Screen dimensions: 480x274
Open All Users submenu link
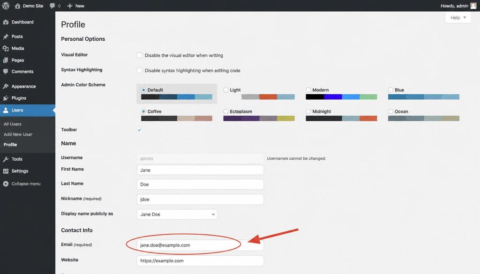pyautogui.click(x=13, y=124)
